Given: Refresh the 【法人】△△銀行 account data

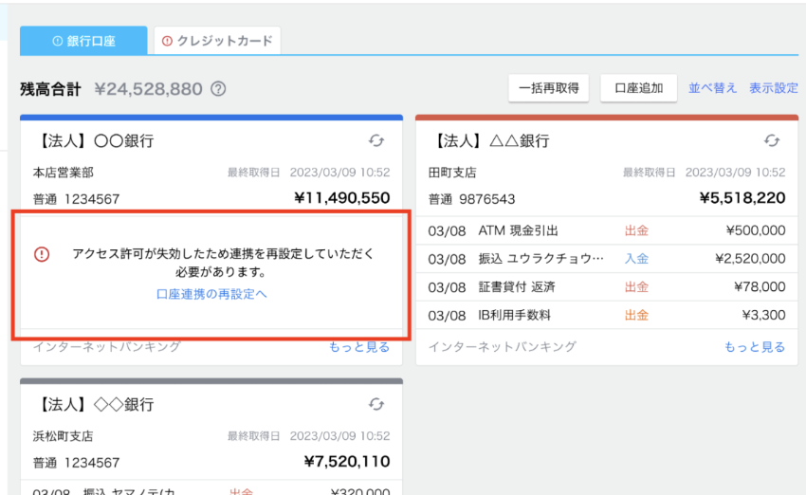Looking at the screenshot, I should pos(772,140).
